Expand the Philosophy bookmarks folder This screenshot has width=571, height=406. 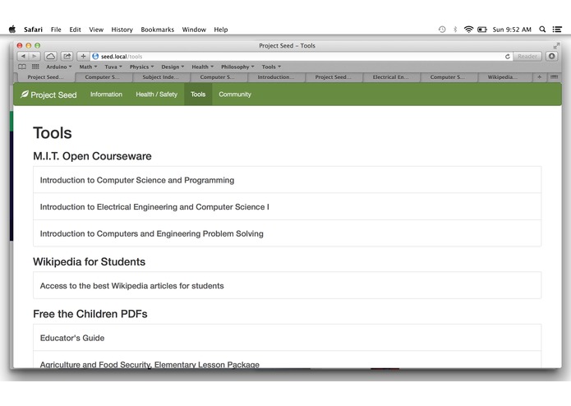click(237, 67)
